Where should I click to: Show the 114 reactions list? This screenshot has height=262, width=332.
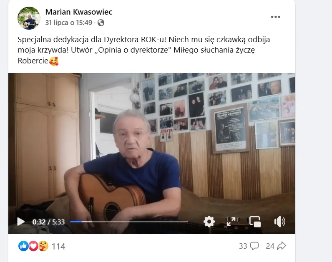click(58, 246)
